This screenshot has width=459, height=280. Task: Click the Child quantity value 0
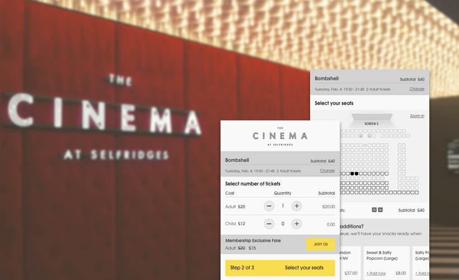(283, 224)
